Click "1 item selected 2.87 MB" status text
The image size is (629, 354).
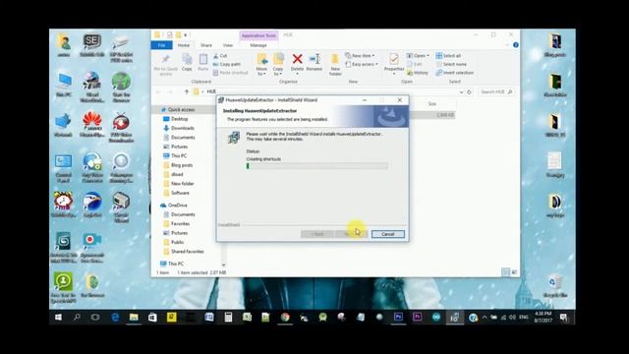click(201, 272)
